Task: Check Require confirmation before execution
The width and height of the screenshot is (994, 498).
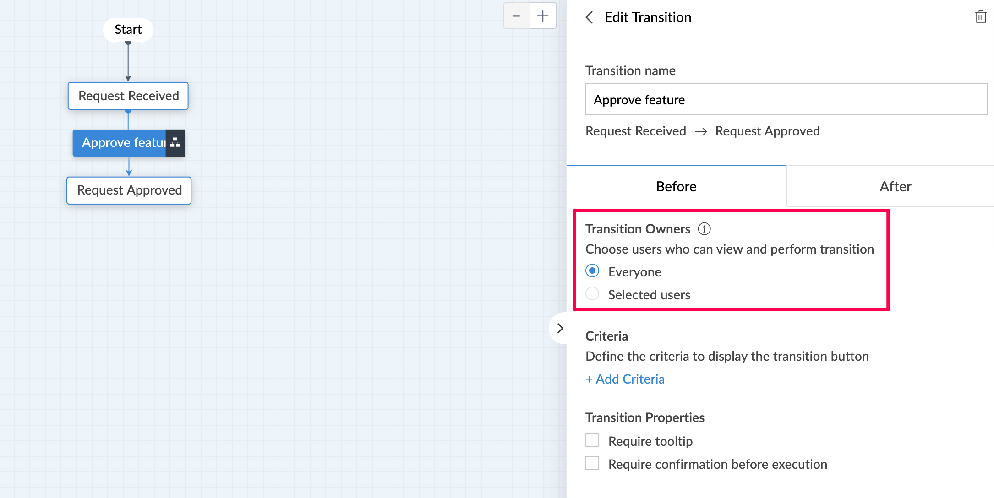Action: 592,463
